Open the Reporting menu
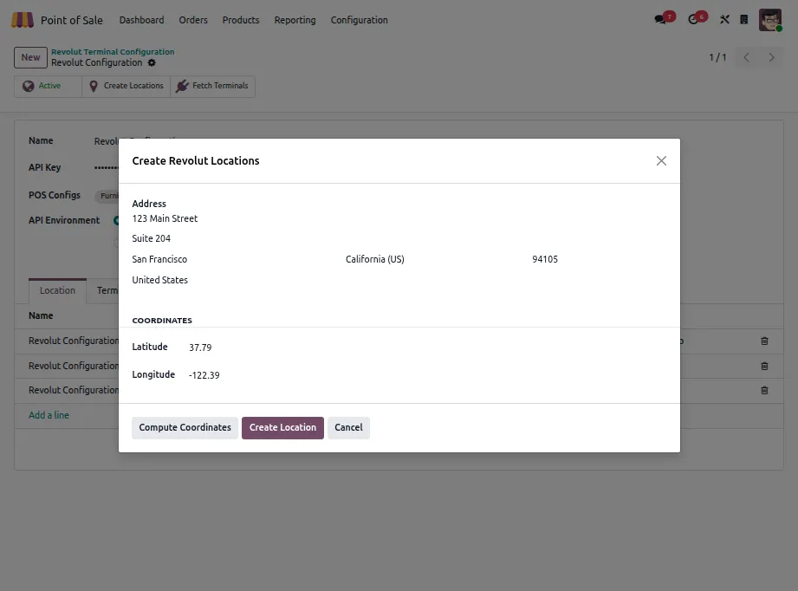798x591 pixels. (x=295, y=20)
